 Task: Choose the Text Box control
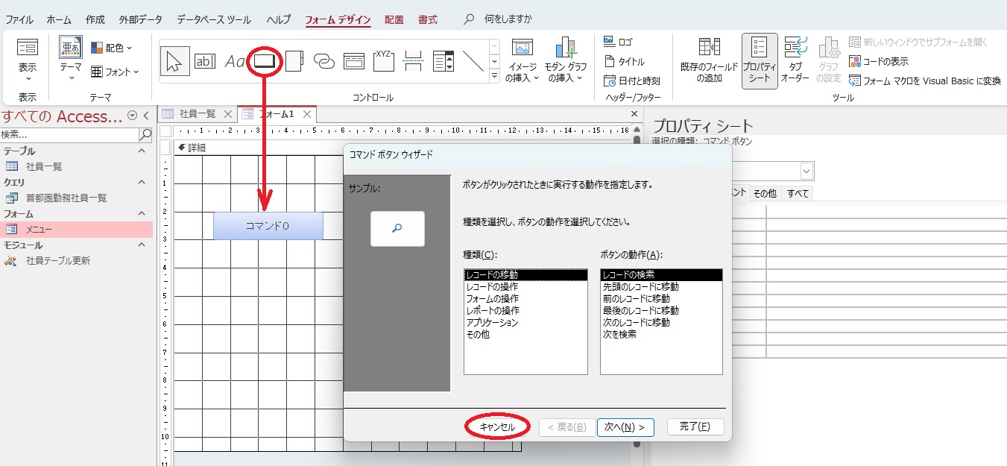pos(204,61)
